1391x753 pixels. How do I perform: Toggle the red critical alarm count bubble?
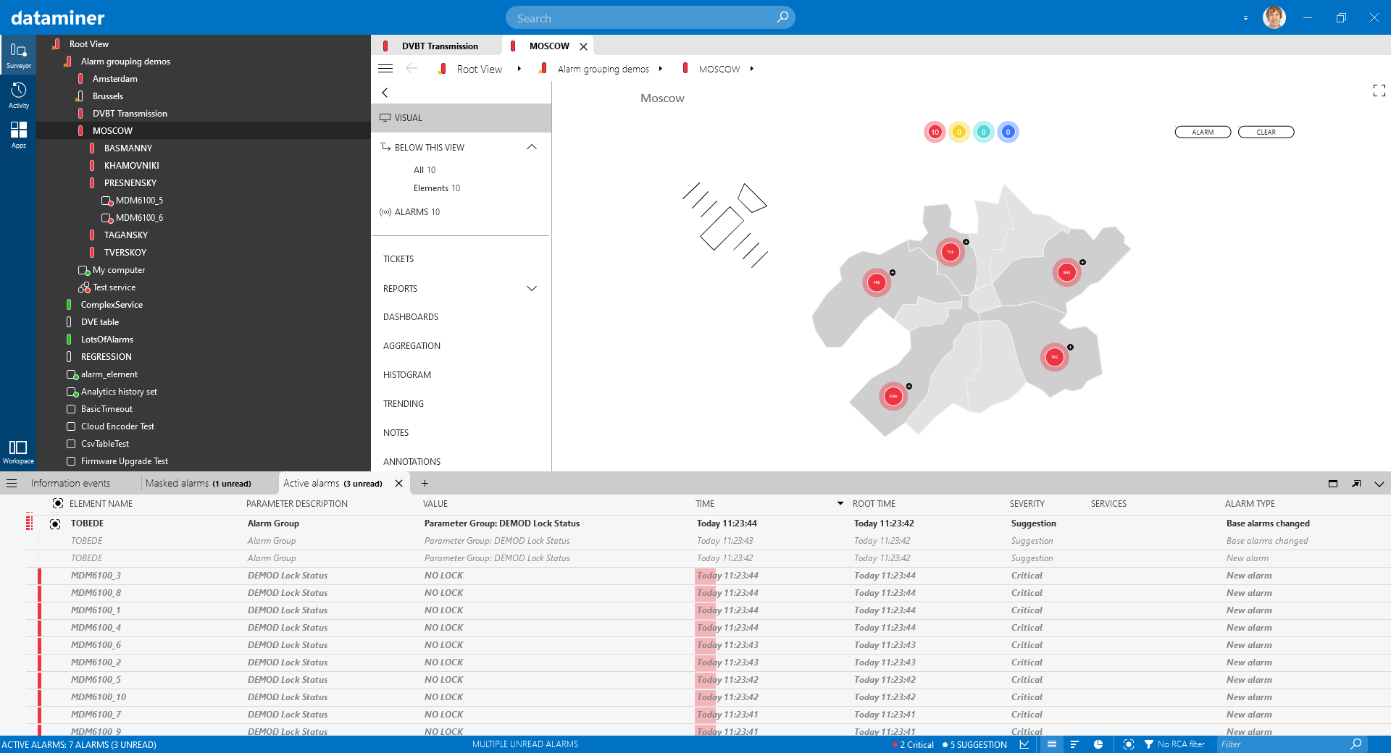pos(935,132)
